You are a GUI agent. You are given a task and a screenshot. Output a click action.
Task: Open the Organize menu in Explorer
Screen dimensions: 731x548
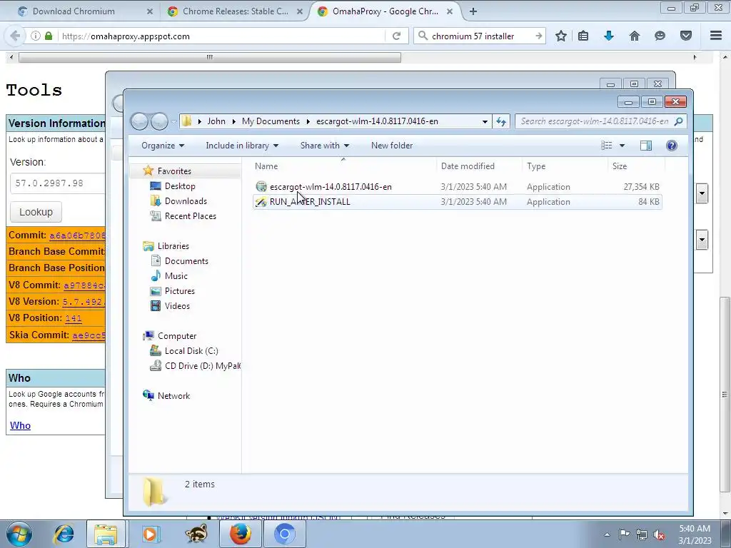click(163, 146)
